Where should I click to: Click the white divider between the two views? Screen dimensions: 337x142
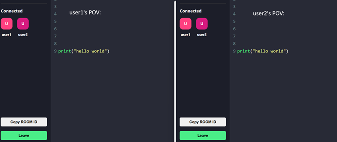click(175, 71)
